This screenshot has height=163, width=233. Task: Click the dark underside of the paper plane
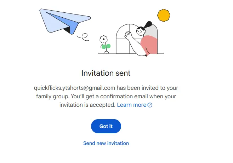(67, 30)
